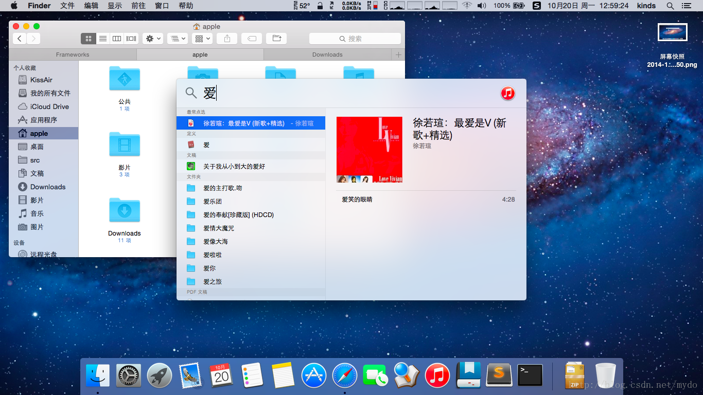This screenshot has height=395, width=703.
Task: Switch Finder to column view
Action: (x=117, y=39)
